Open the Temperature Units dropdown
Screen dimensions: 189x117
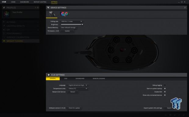coord(78,88)
